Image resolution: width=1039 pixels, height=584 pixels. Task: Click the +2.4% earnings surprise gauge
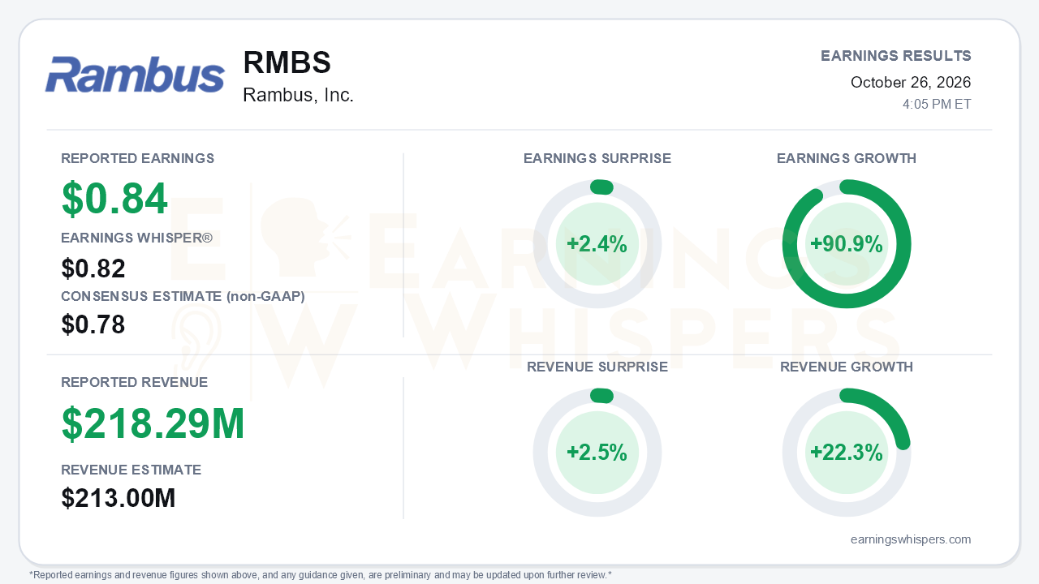(x=597, y=244)
